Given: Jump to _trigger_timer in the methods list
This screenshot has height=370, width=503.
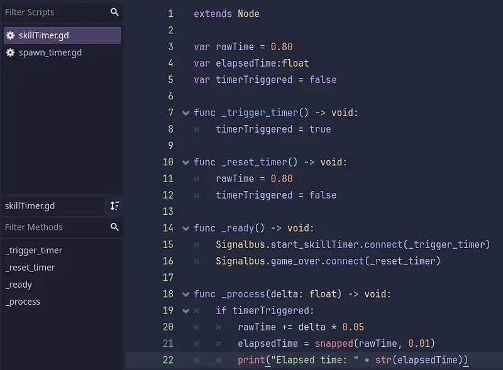Looking at the screenshot, I should (x=34, y=250).
